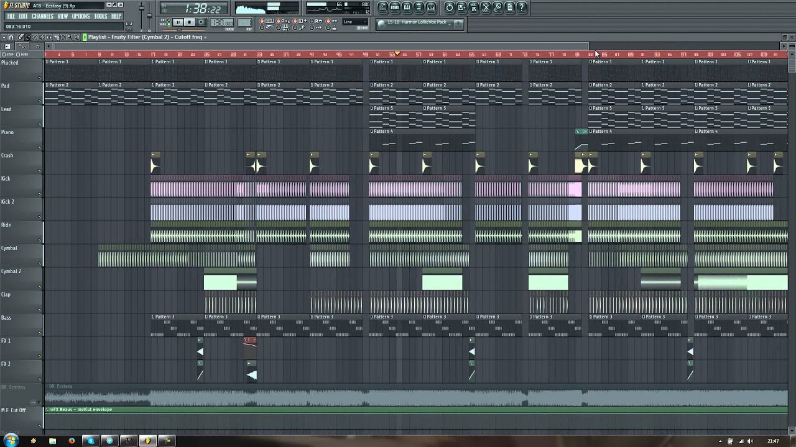This screenshot has width=796, height=447.
Task: Open Windows Explorer folder in taskbar
Action: (53, 441)
